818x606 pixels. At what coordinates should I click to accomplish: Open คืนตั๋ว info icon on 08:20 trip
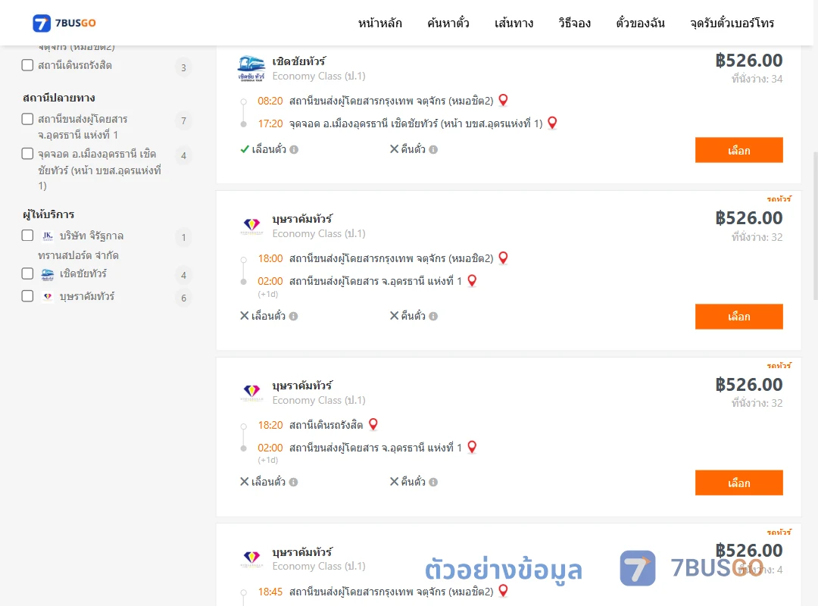433,150
